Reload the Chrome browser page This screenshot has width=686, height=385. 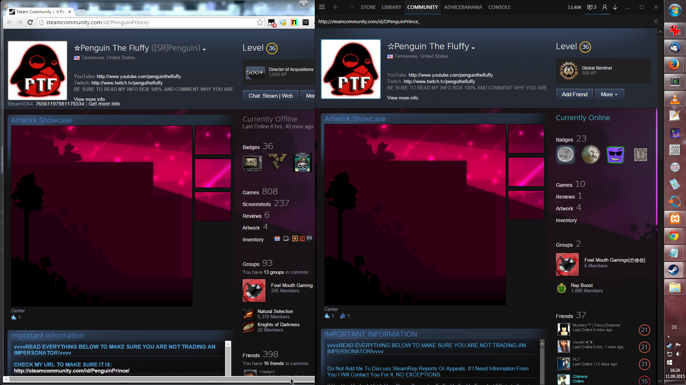30,22
